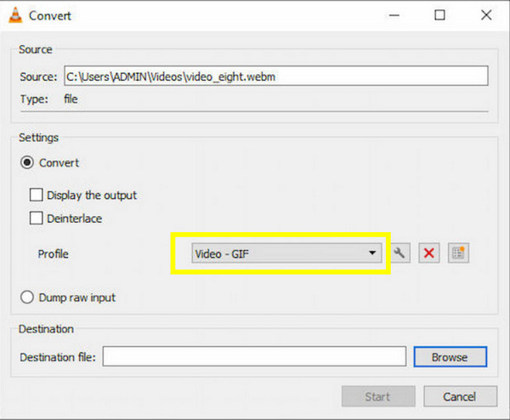Select the Convert radio button
This screenshot has height=420, width=510.
[x=27, y=162]
